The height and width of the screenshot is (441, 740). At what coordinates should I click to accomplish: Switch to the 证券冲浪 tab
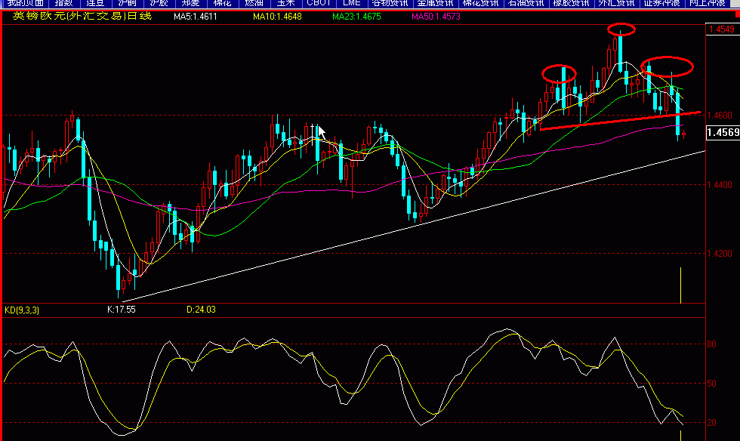click(x=661, y=3)
